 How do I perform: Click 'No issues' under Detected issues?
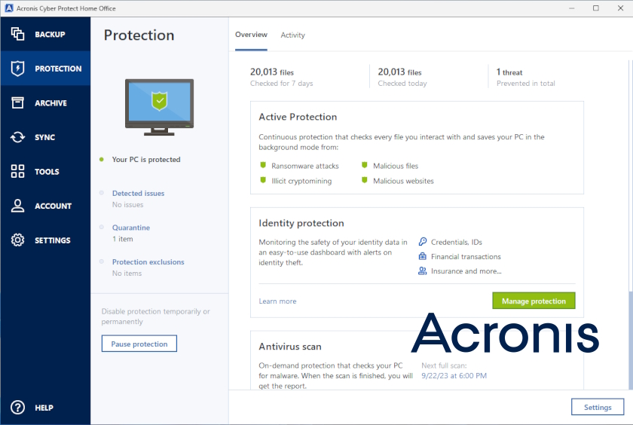coord(127,205)
